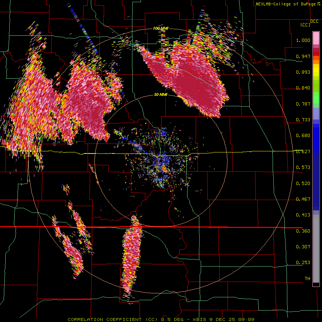Click the 0.840 scale value
322x322 pixels.
[303, 88]
